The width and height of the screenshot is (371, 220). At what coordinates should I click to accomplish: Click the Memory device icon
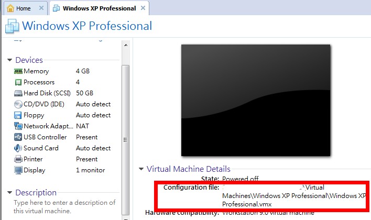(18, 71)
